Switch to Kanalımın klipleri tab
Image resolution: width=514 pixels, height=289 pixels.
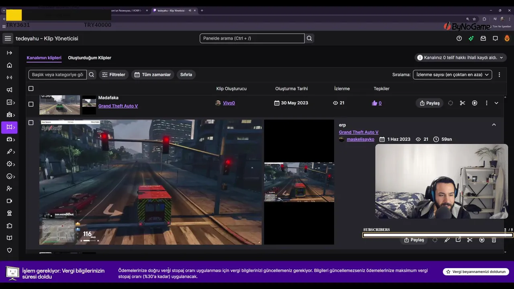tap(44, 58)
